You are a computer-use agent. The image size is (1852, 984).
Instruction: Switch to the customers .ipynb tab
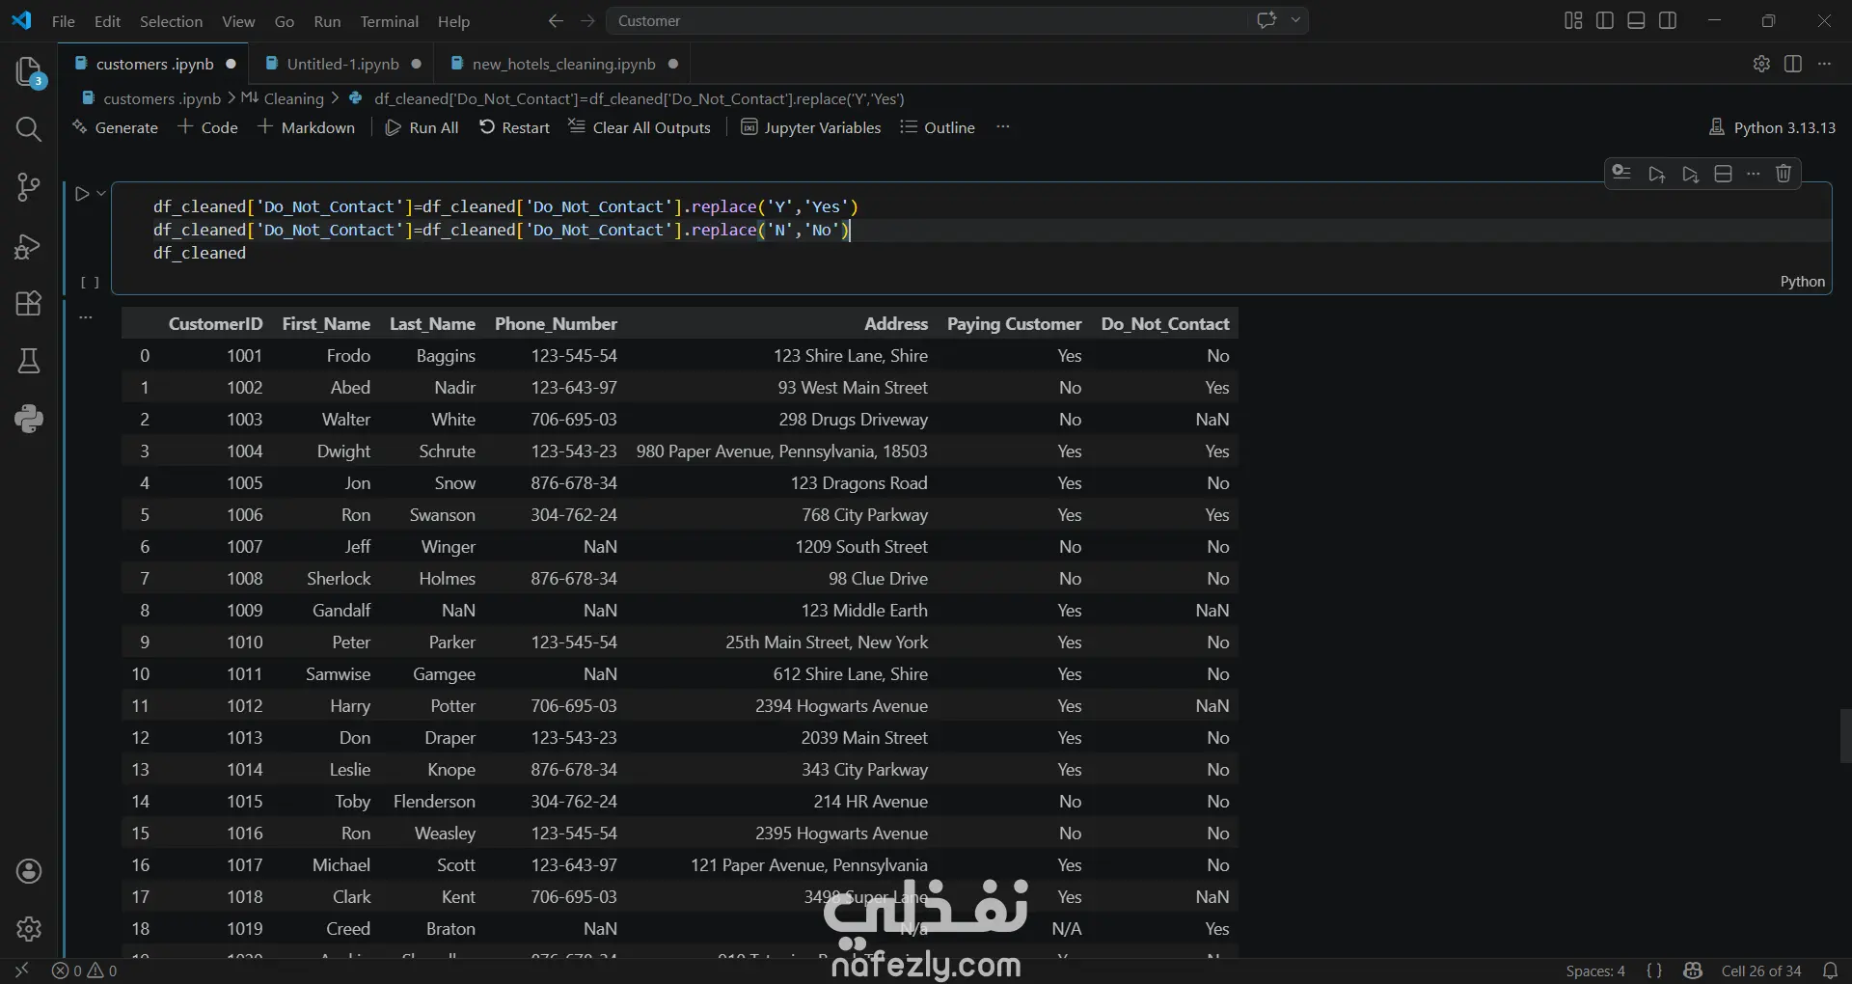pos(154,64)
